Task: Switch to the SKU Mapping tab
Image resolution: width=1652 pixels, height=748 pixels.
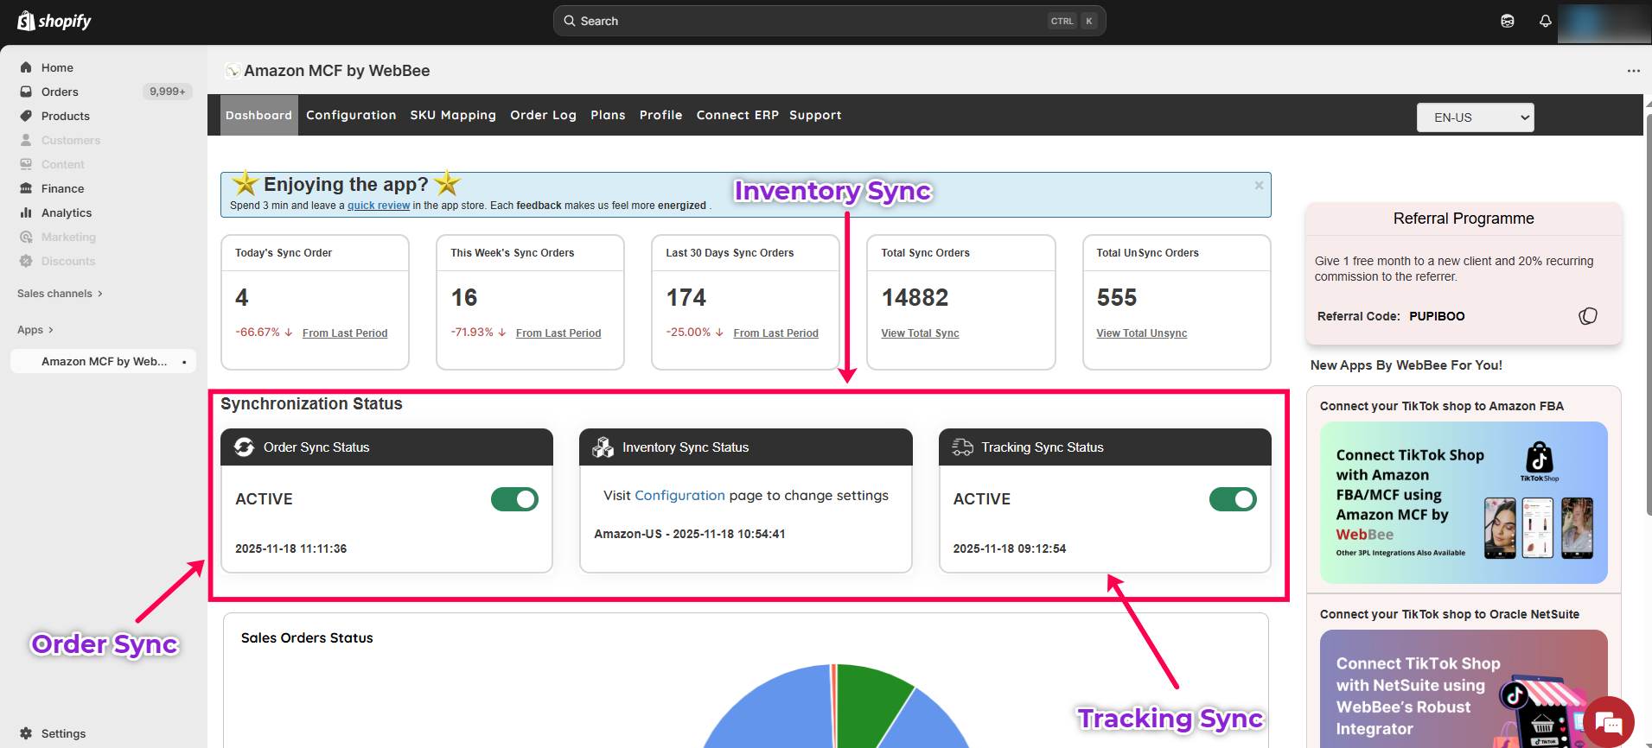Action: [453, 115]
